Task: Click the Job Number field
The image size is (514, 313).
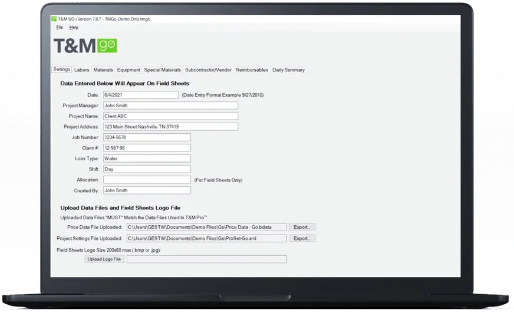Action: [x=147, y=137]
